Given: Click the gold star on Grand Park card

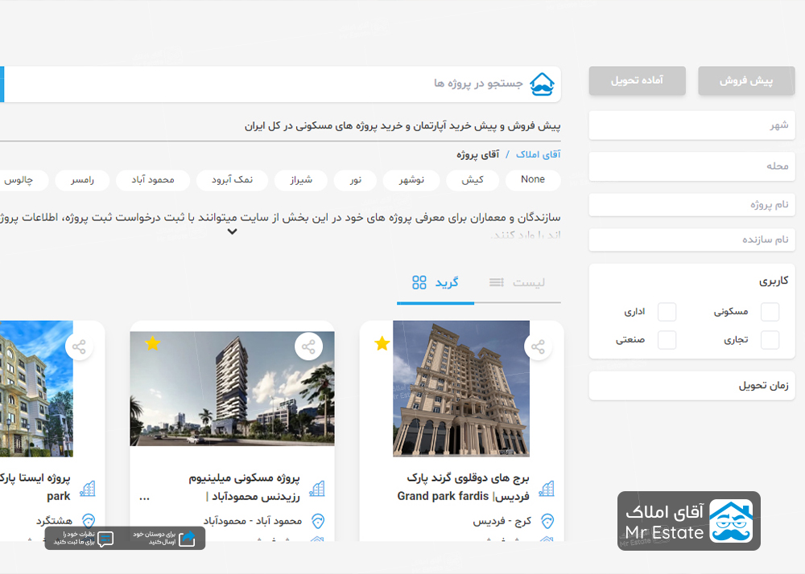Looking at the screenshot, I should click(382, 343).
